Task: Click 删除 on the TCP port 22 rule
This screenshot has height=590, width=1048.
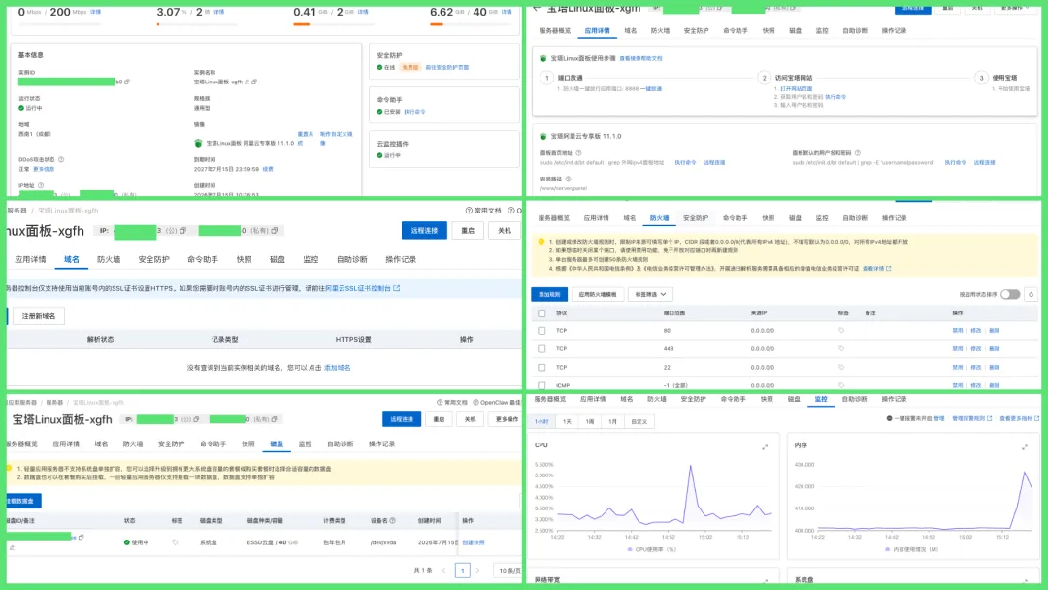Action: pos(995,368)
